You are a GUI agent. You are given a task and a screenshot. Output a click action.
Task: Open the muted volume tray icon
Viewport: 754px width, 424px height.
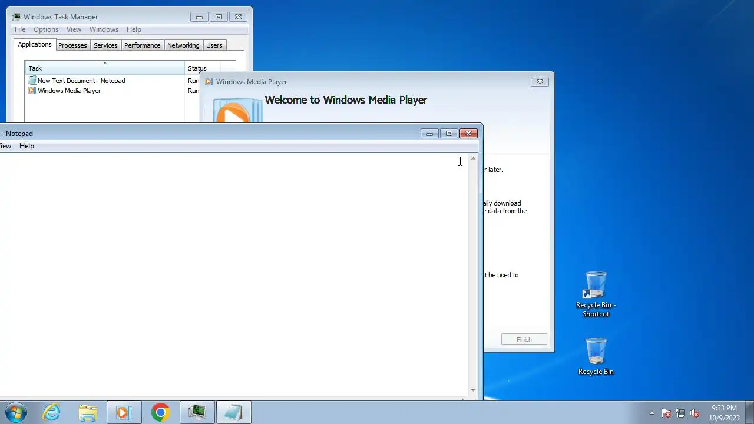click(x=695, y=413)
